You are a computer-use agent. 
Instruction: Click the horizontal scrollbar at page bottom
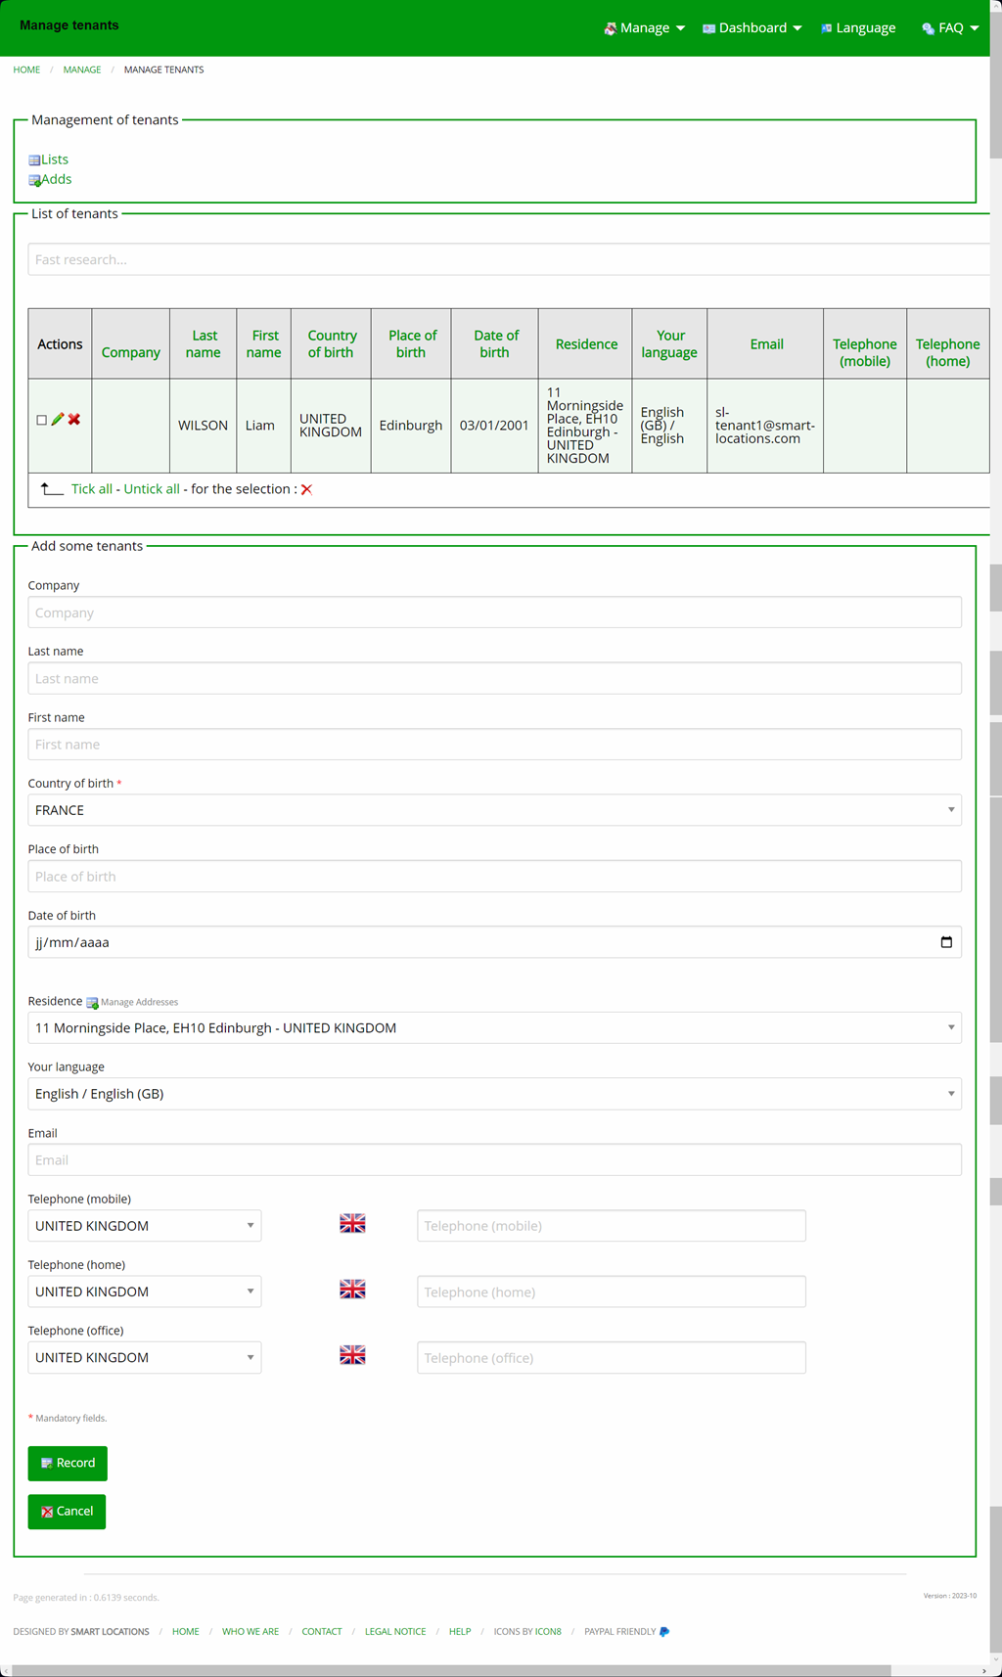pyautogui.click(x=450, y=1670)
